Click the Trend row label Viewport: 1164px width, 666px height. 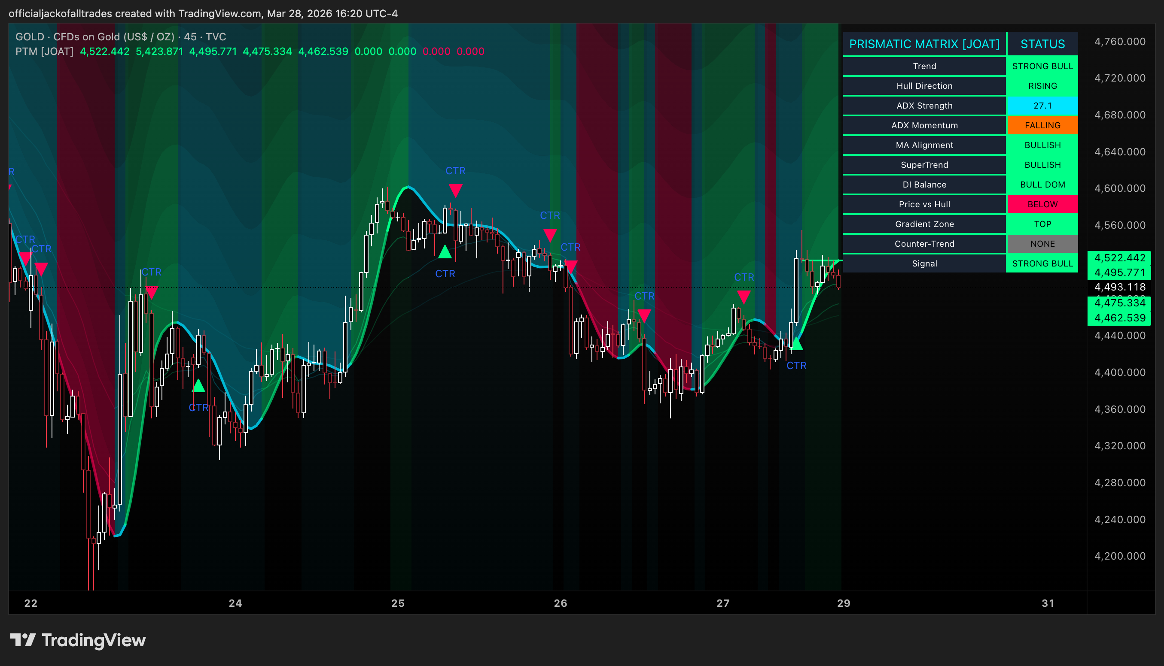pyautogui.click(x=924, y=67)
